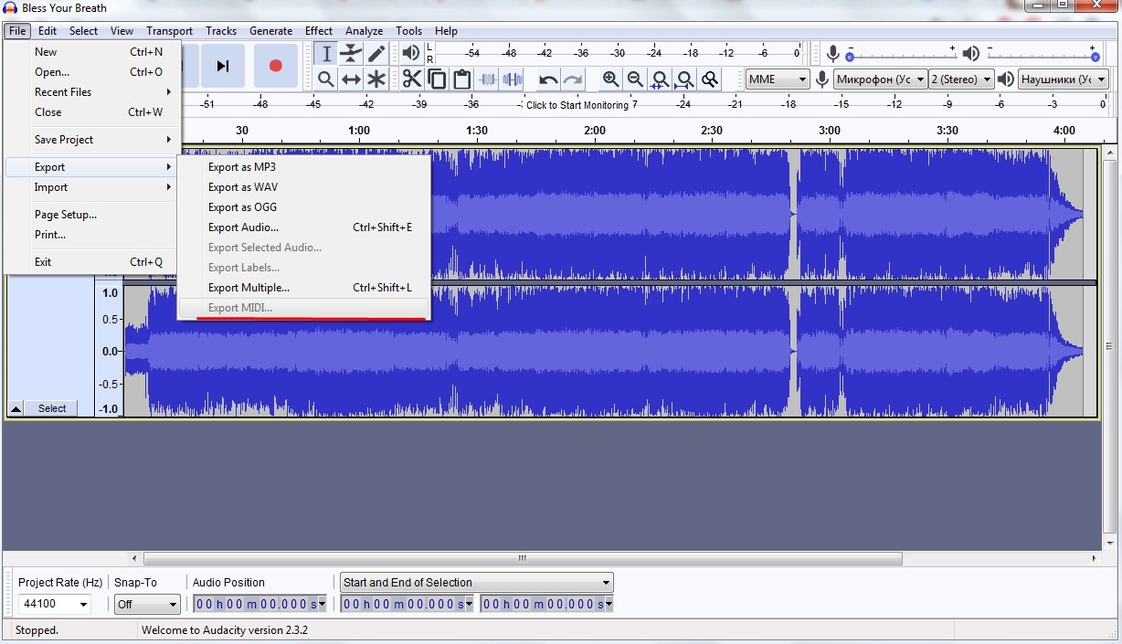Select the Zoom magnifier tool

click(326, 79)
